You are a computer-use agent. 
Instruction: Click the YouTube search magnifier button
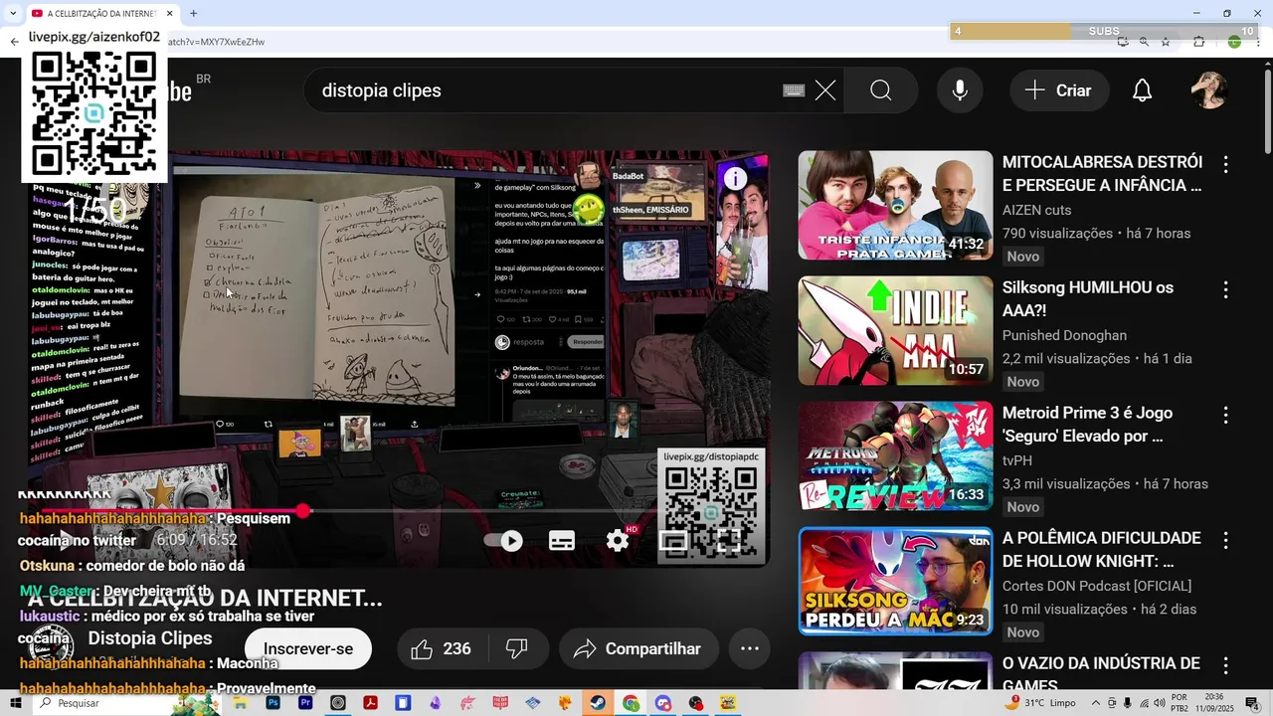pos(881,90)
